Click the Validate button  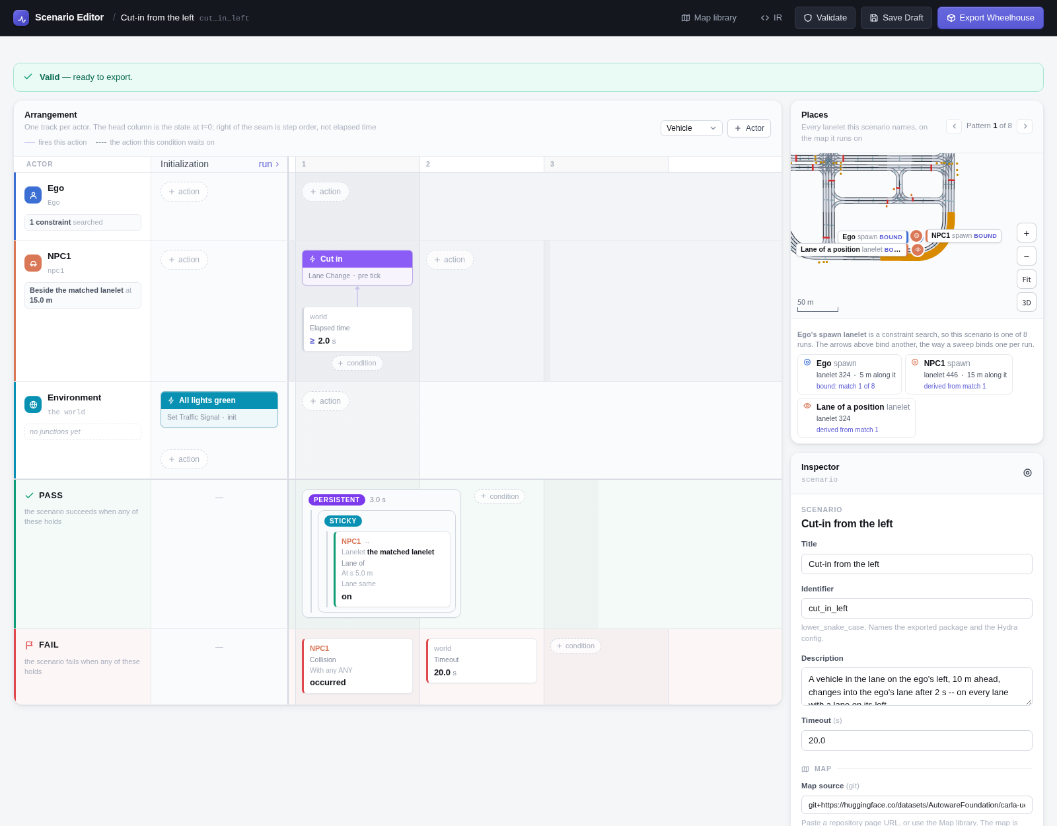825,18
